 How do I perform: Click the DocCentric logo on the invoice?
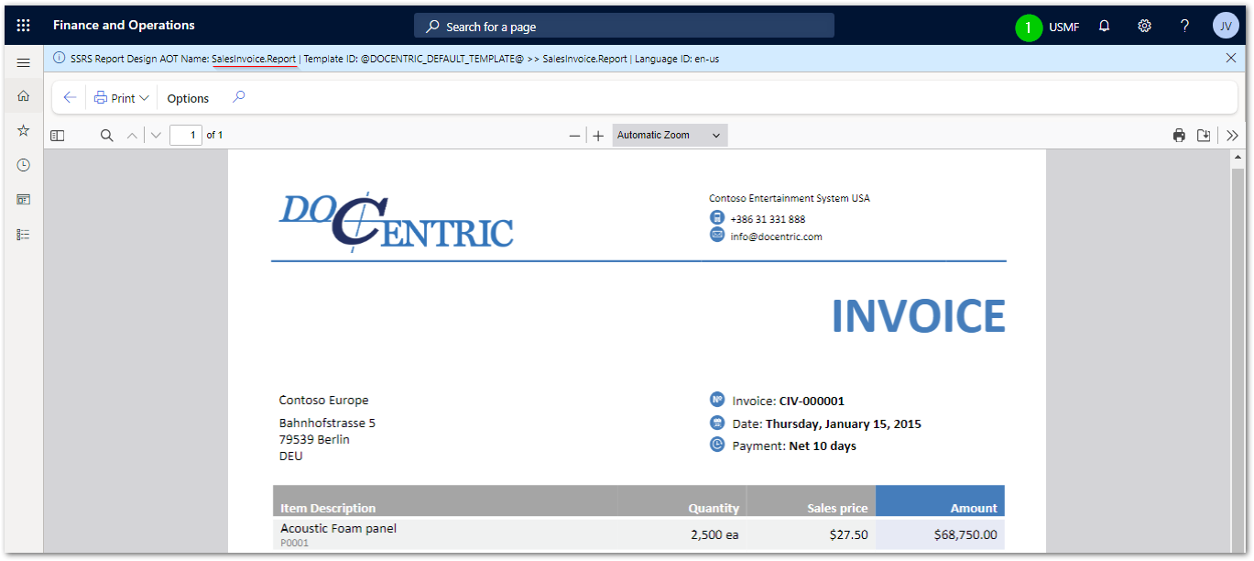point(396,221)
